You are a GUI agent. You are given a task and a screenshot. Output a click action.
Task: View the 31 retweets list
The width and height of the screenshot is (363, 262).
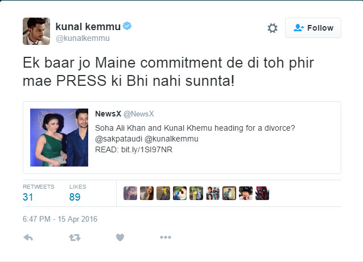(29, 197)
